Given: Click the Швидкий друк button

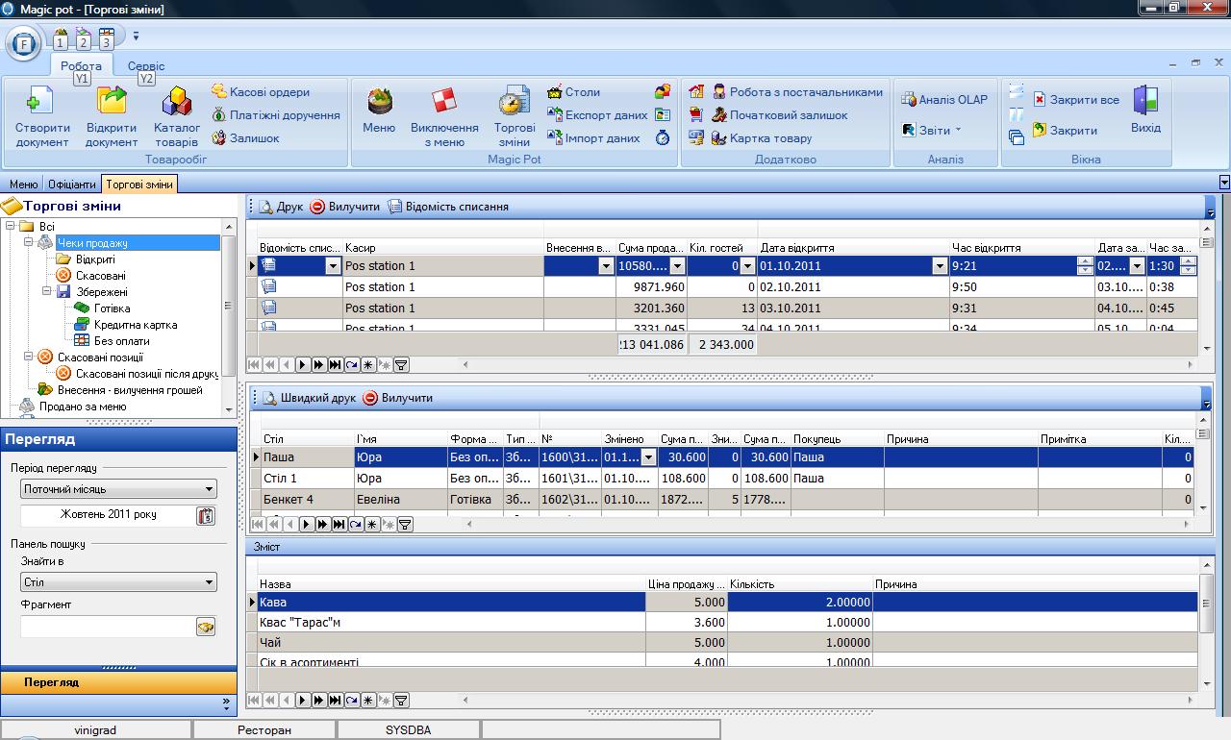Looking at the screenshot, I should (308, 398).
